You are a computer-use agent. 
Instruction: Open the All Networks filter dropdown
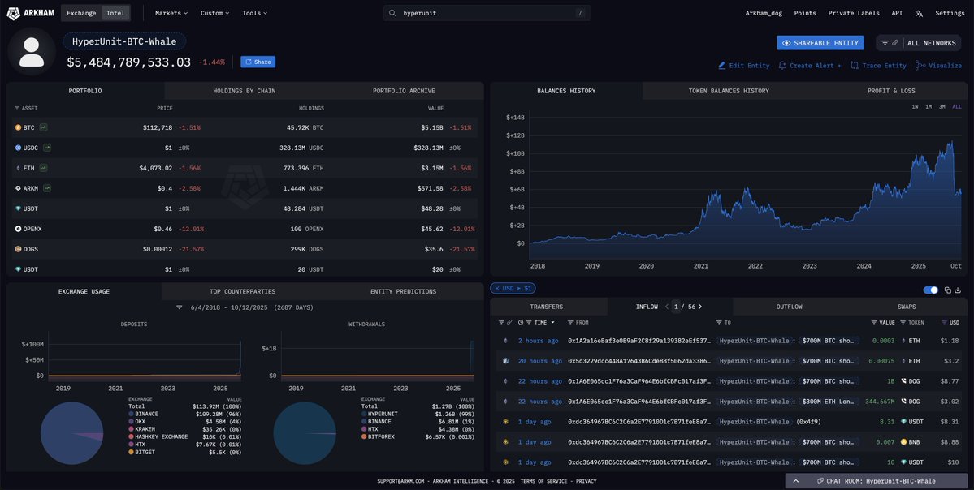(x=922, y=43)
